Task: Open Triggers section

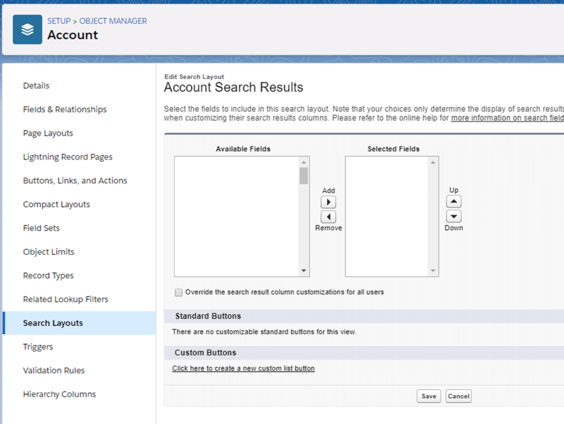Action: click(x=38, y=347)
